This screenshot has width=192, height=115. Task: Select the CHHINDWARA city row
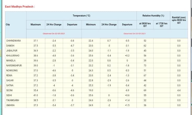click(x=13, y=41)
